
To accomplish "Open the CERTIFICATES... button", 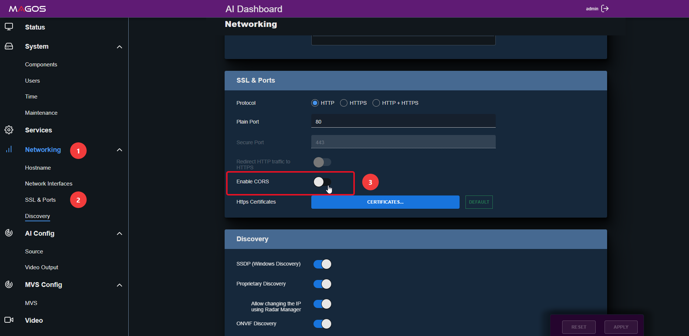I will click(x=385, y=202).
